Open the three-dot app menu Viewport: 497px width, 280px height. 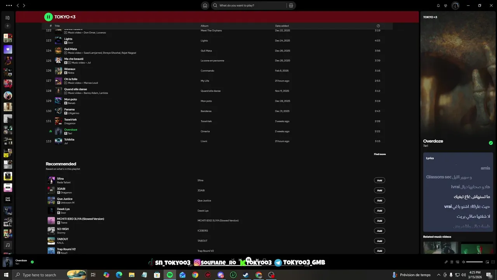tap(9, 5)
